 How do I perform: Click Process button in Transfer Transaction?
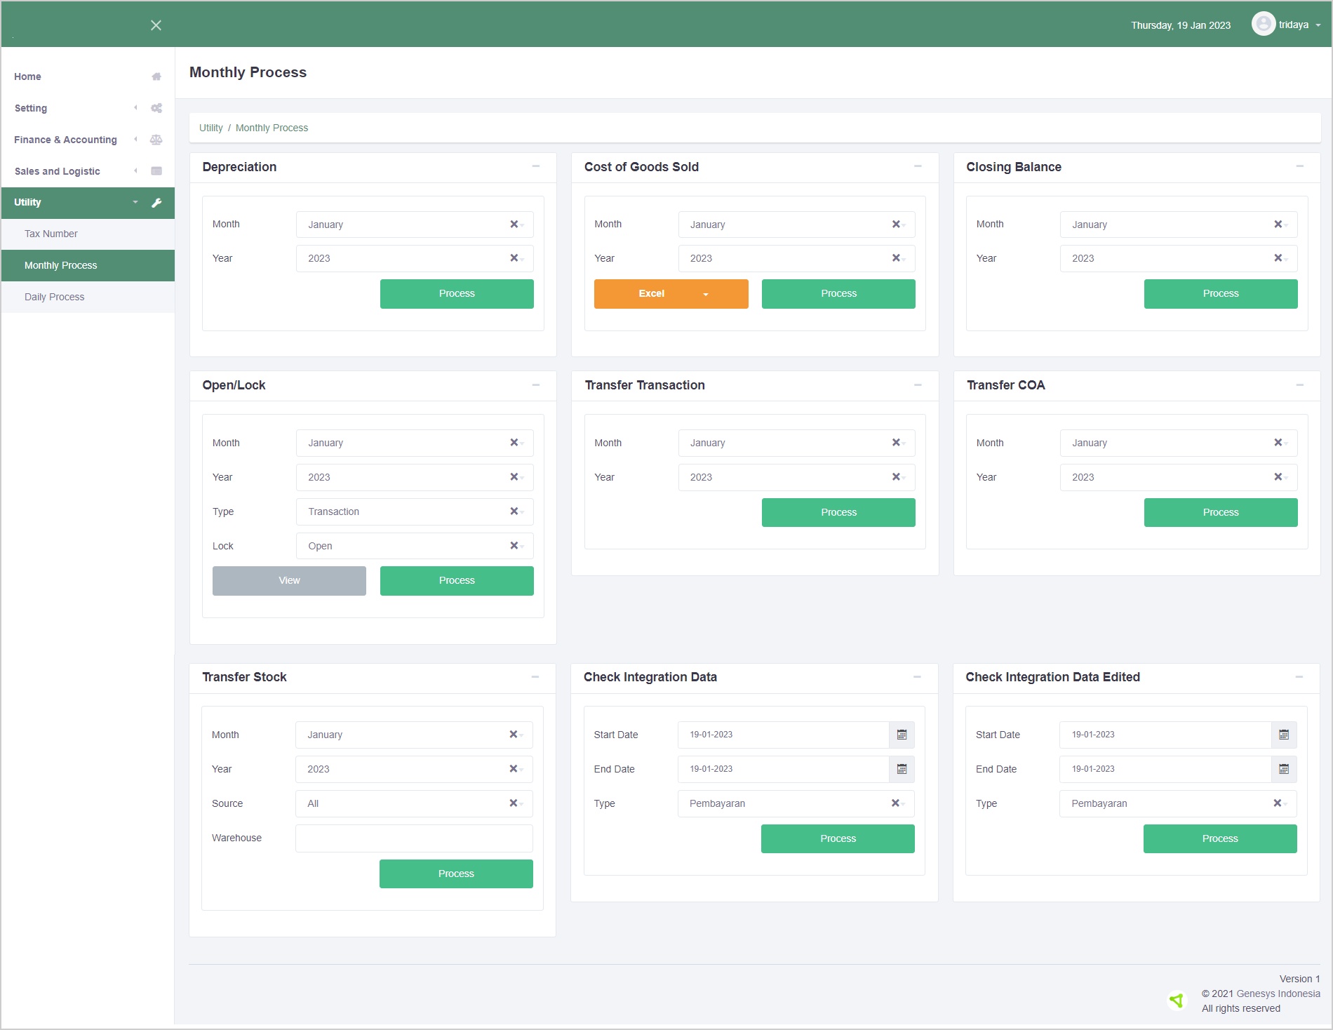click(838, 512)
